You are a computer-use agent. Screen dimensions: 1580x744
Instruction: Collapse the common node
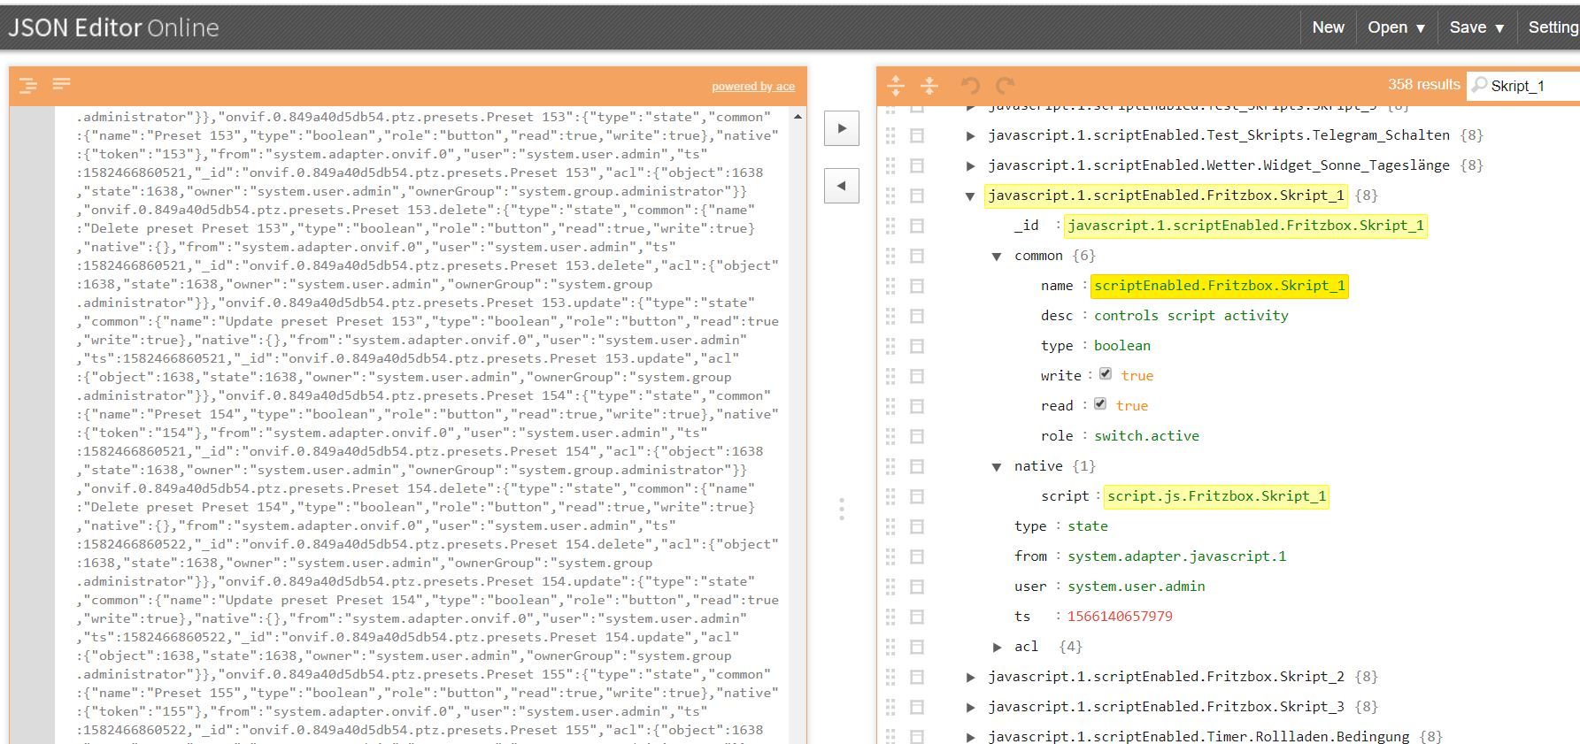pos(997,257)
